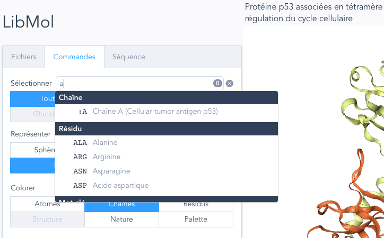Toggle the Tout selection button

[33, 98]
